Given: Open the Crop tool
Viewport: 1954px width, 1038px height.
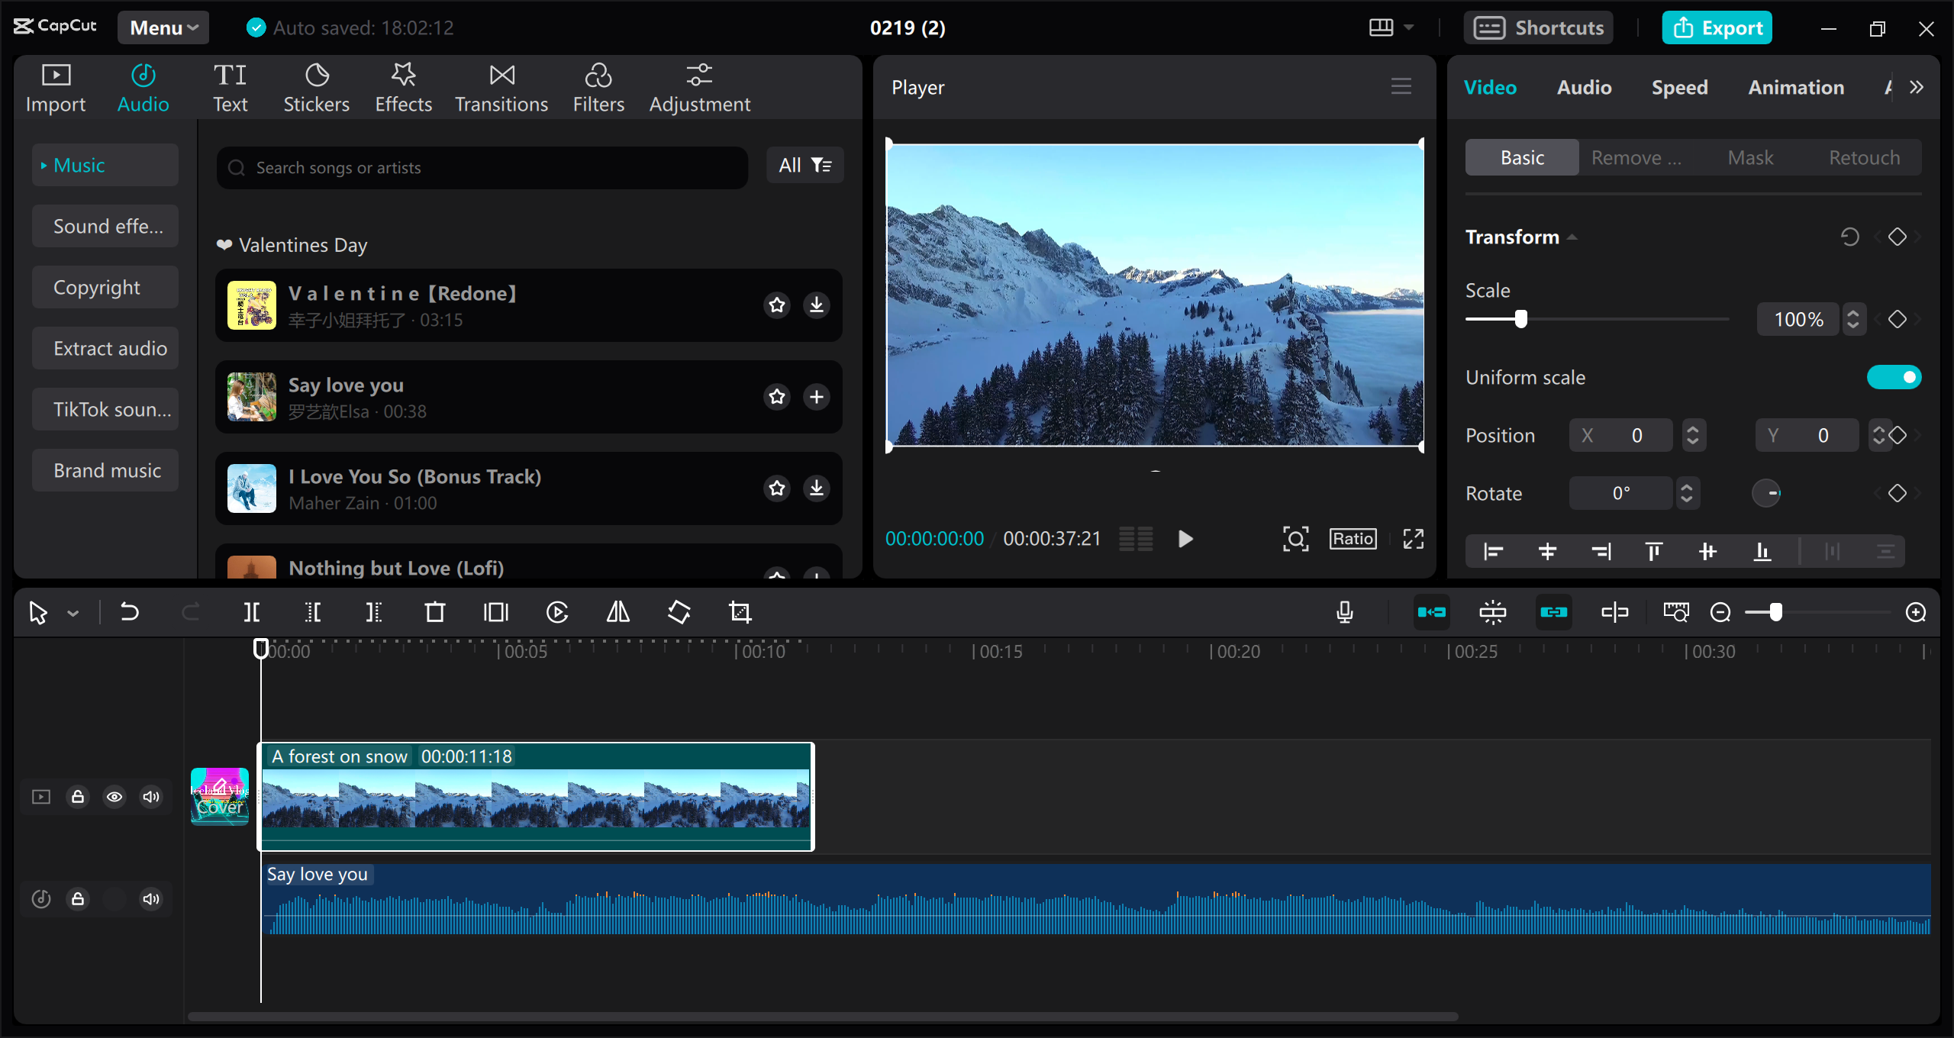Looking at the screenshot, I should coord(740,611).
